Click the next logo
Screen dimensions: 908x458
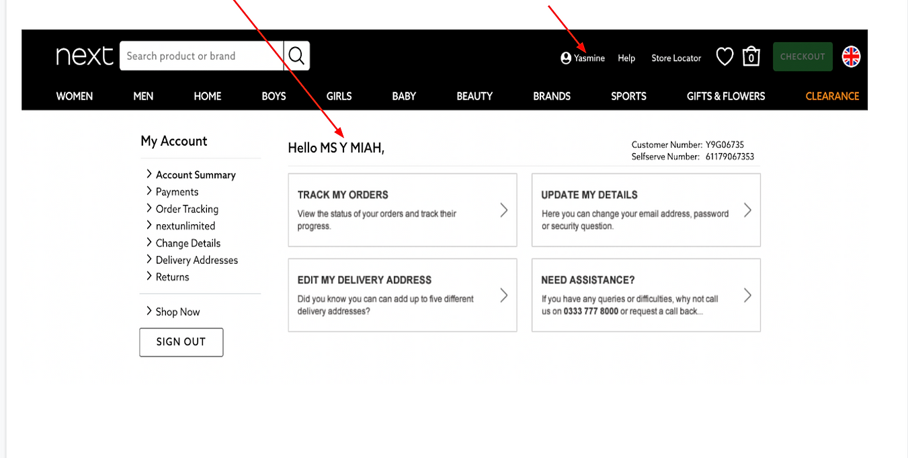coord(84,56)
